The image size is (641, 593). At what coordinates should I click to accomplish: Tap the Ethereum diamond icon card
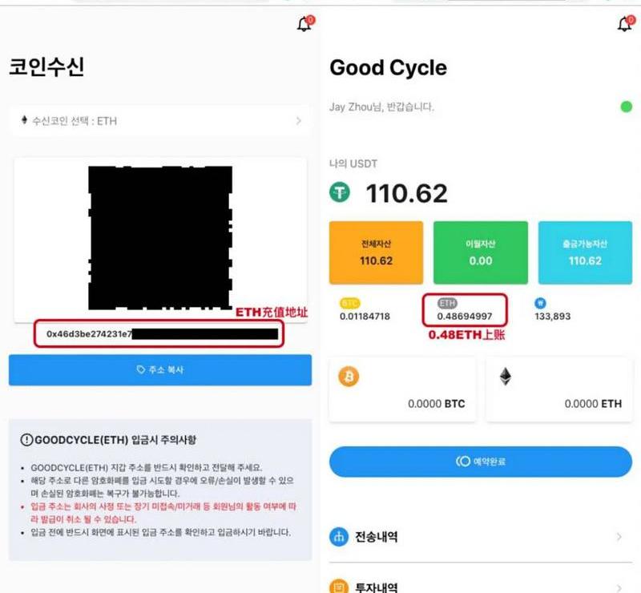coord(559,389)
